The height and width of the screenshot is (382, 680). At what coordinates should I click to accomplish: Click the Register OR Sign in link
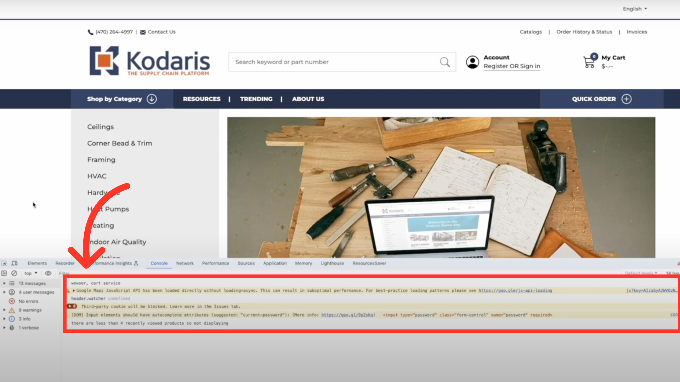pos(512,66)
